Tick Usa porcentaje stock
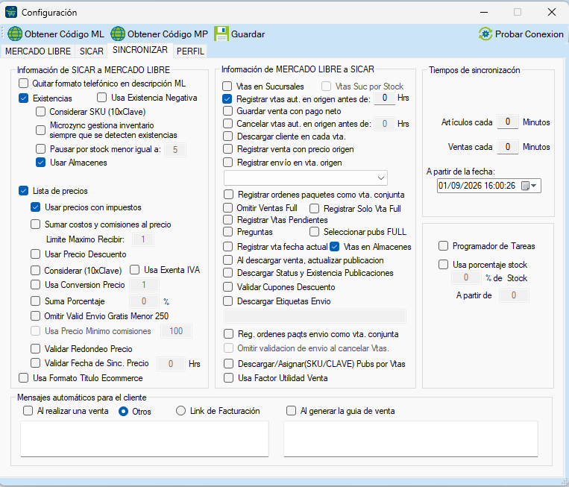569x487 pixels. tap(444, 264)
